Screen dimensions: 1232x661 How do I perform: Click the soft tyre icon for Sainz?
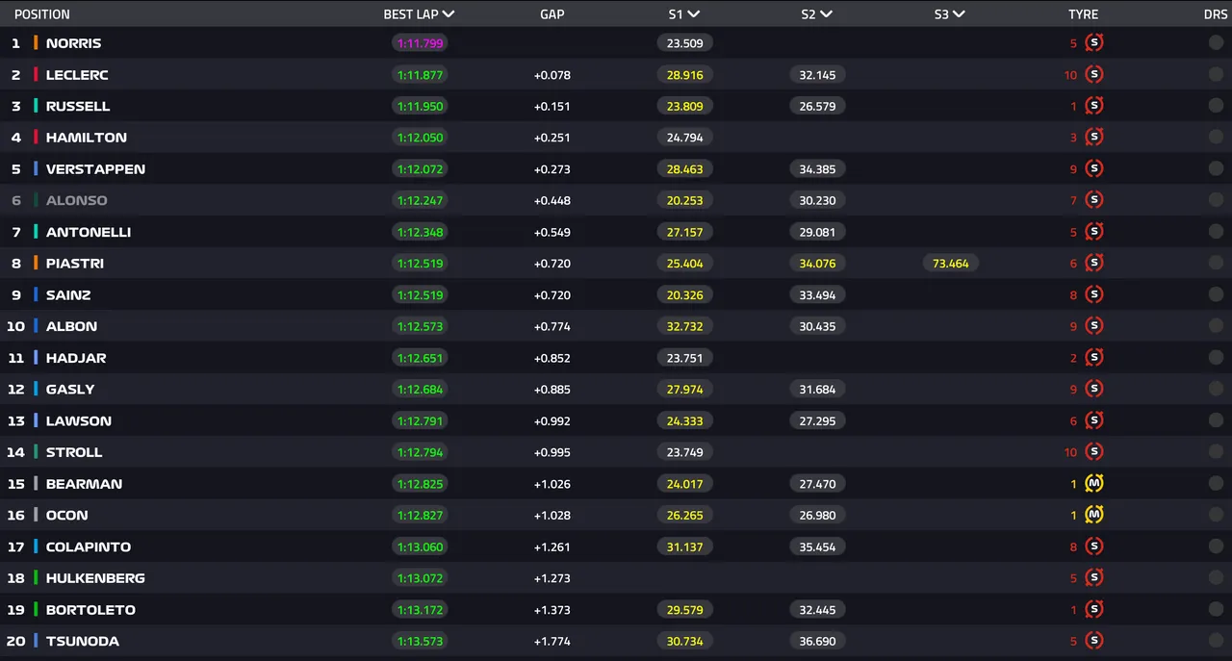pos(1093,294)
